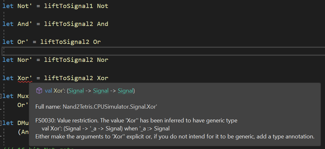The image size is (325, 149).
Task: Click the purple cube icon in tooltip
Action: [39, 91]
